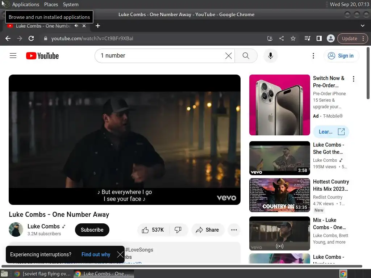Subscribe to Luke Combs
Screen dimensions: 371x278
click(92, 230)
